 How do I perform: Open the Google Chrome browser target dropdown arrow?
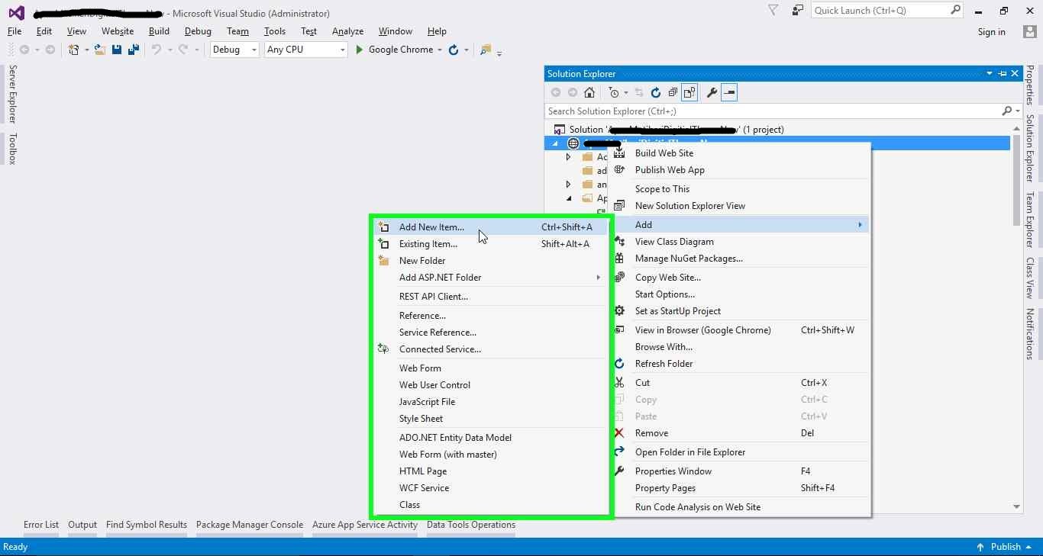pyautogui.click(x=439, y=50)
